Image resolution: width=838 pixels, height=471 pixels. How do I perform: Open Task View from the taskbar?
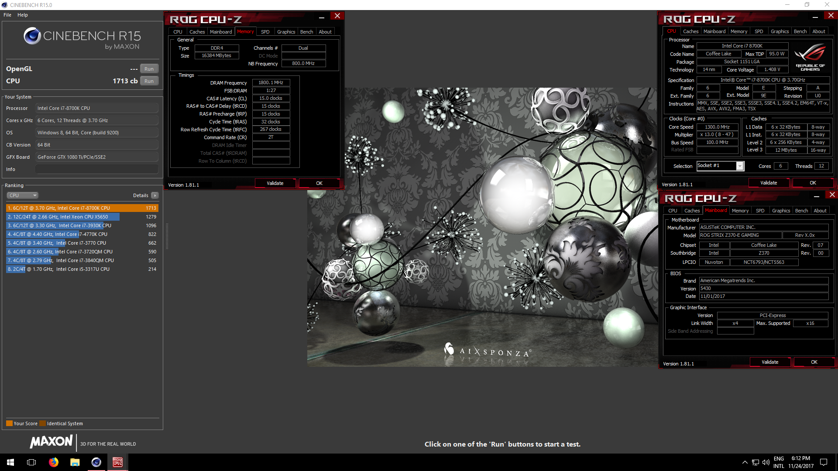[x=31, y=462]
